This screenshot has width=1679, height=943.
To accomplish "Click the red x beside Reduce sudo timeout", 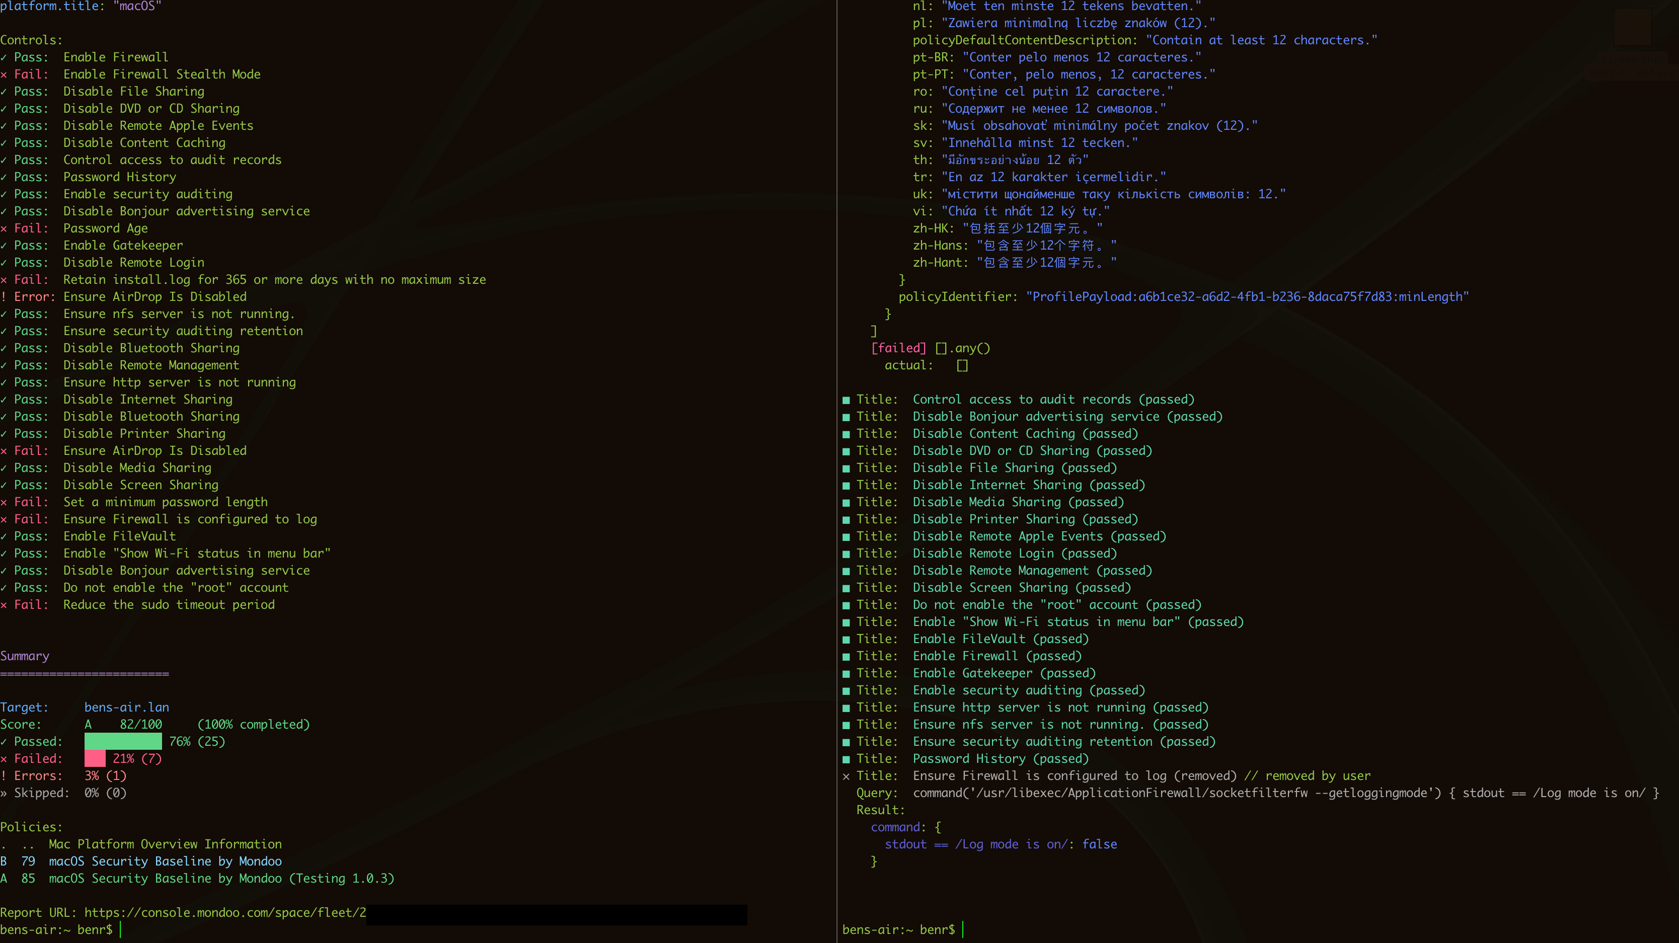I will tap(4, 605).
